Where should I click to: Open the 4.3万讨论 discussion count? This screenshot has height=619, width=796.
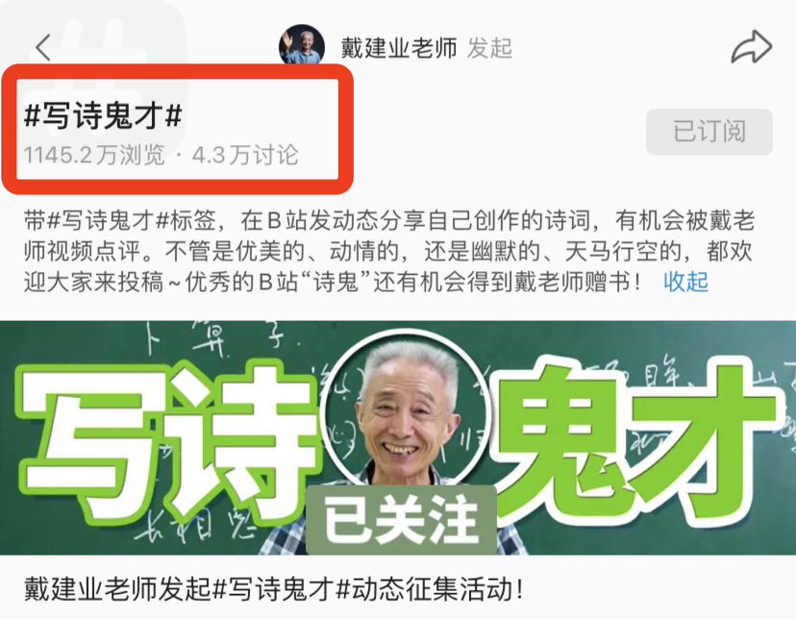click(245, 155)
